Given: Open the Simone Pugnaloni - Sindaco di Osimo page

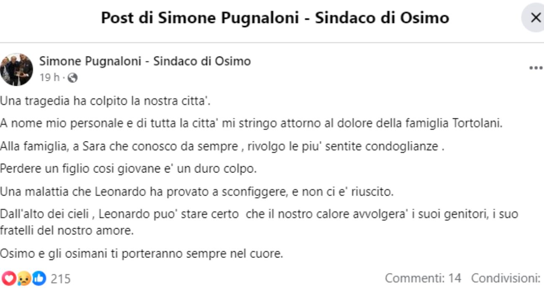Looking at the screenshot, I should tap(145, 61).
